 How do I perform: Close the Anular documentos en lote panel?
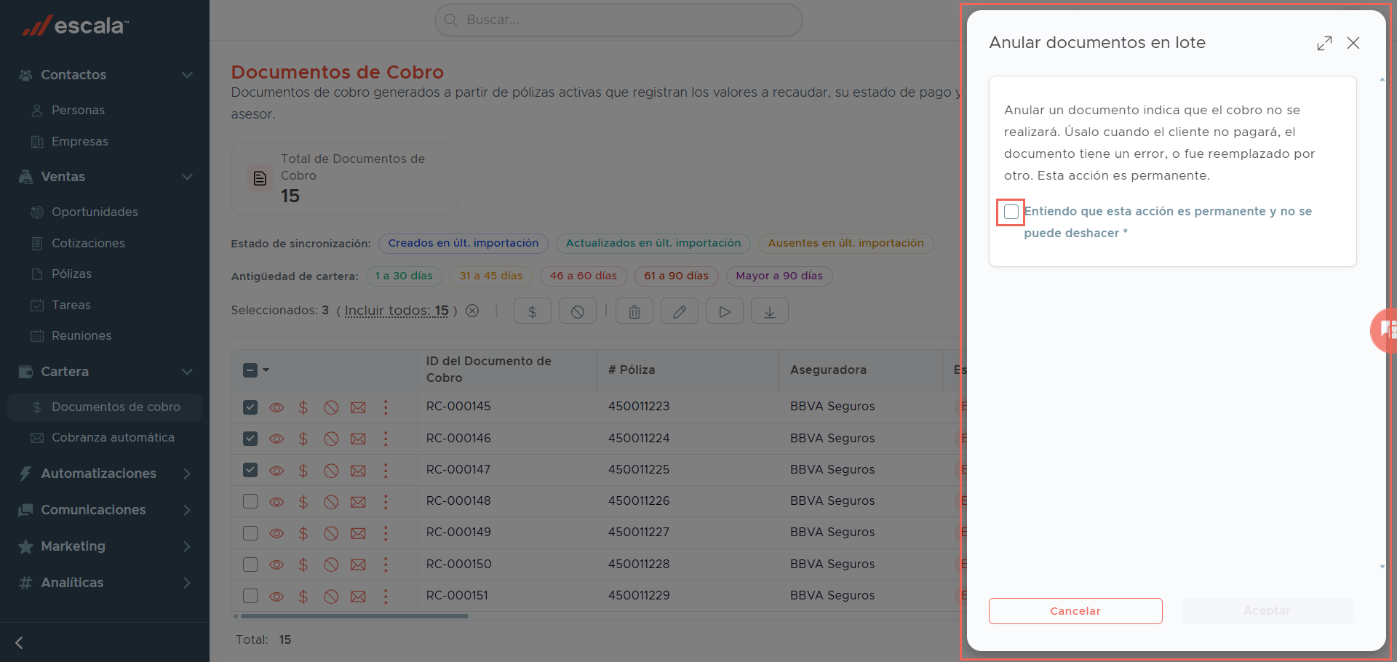coord(1353,44)
